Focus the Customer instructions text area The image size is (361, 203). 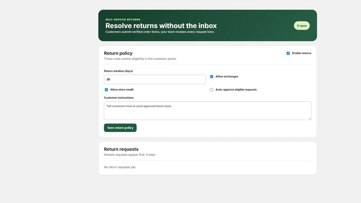208,111
